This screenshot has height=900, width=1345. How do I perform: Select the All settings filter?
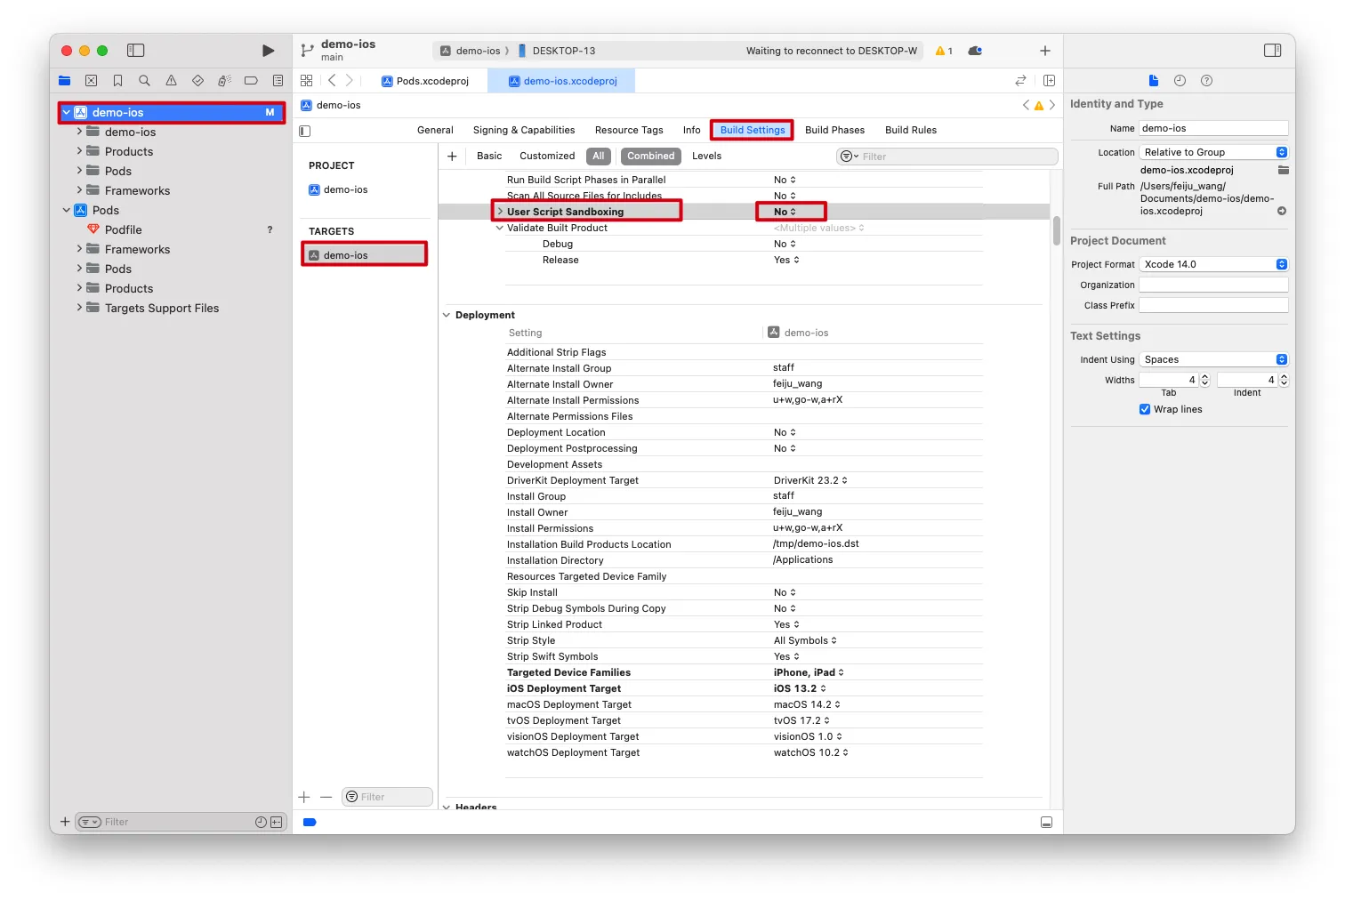[599, 157]
